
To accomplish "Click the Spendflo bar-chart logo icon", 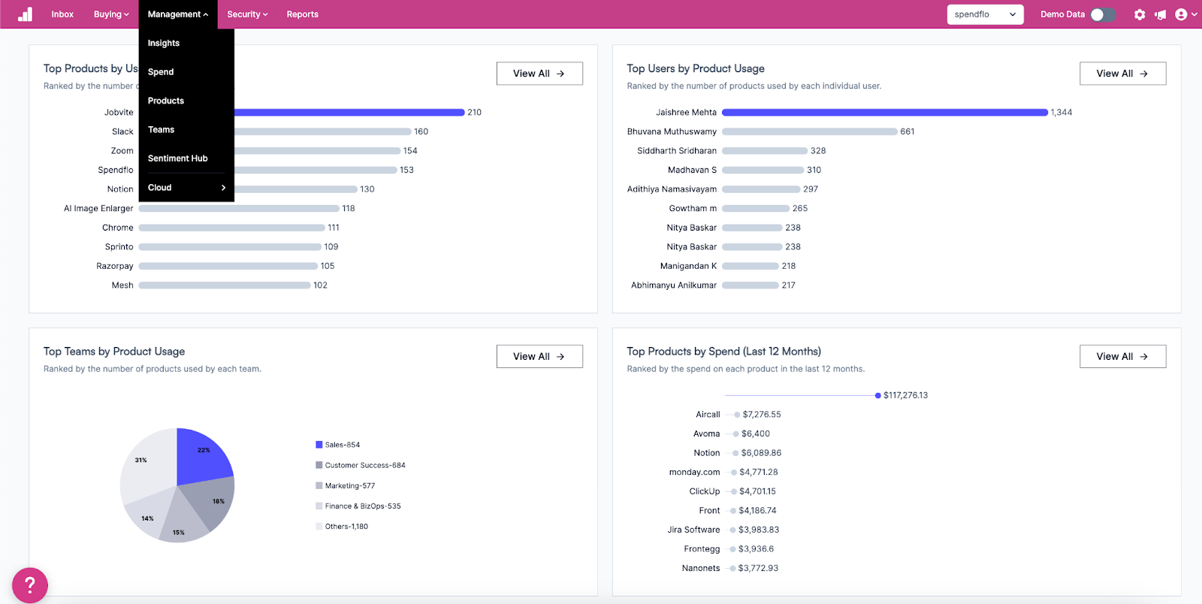I will pyautogui.click(x=26, y=14).
